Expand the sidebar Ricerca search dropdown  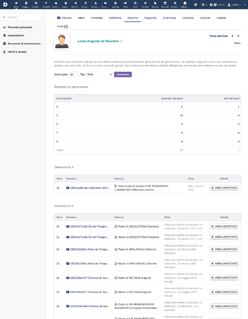coord(42,17)
